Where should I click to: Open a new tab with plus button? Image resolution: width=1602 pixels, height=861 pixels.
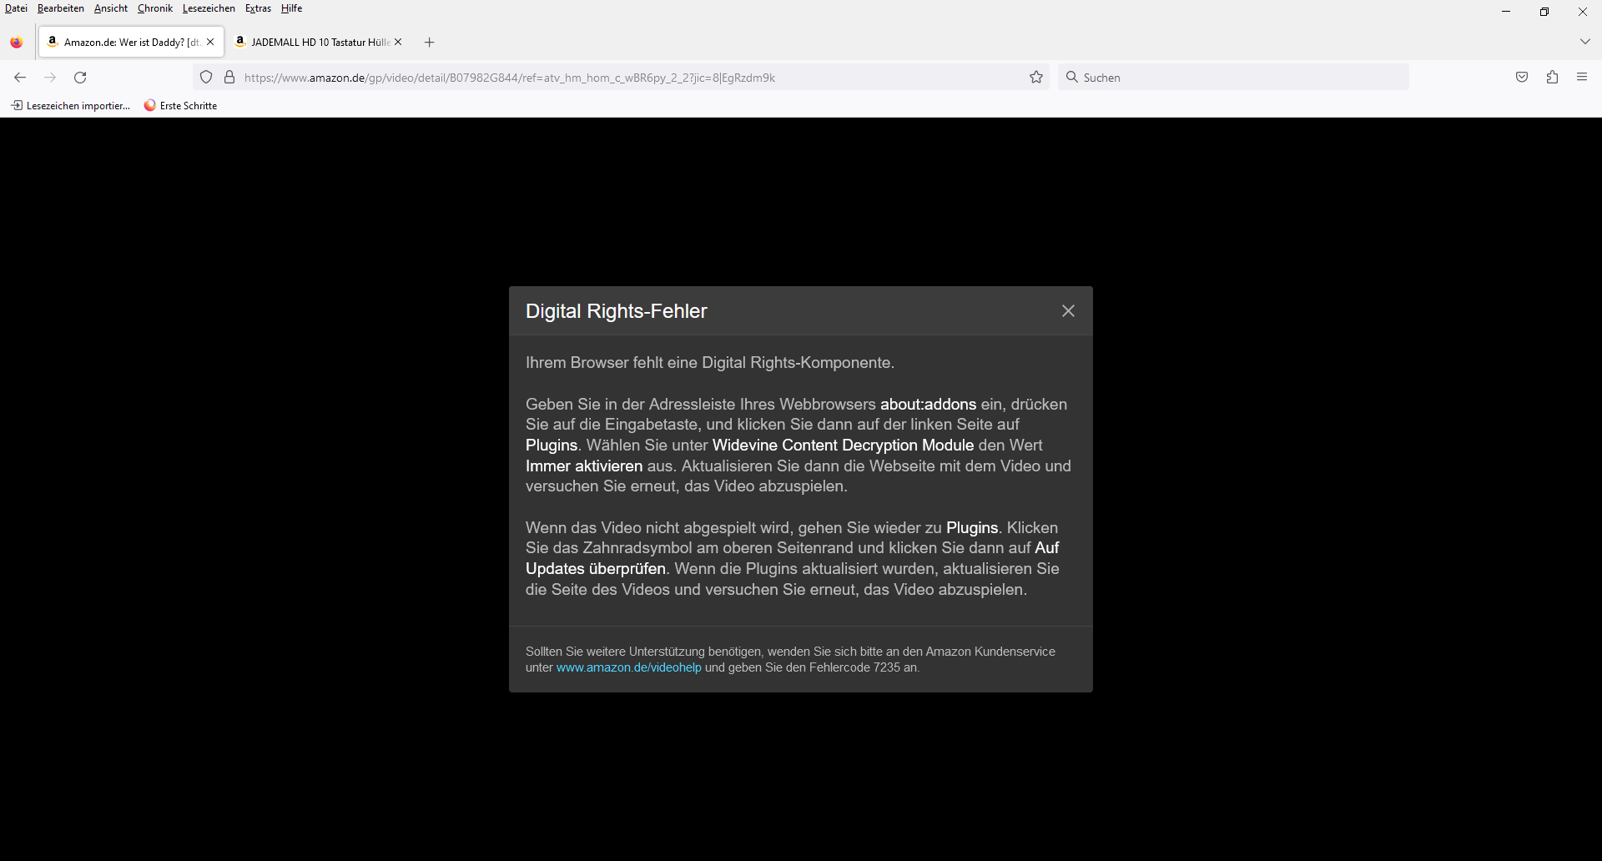tap(430, 42)
